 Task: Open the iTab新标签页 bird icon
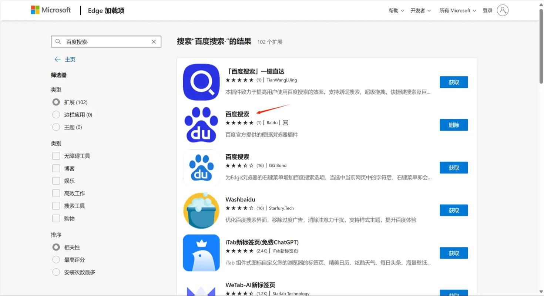tap(201, 253)
